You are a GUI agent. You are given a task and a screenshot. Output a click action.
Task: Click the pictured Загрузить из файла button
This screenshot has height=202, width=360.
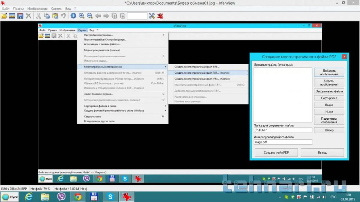329,91
